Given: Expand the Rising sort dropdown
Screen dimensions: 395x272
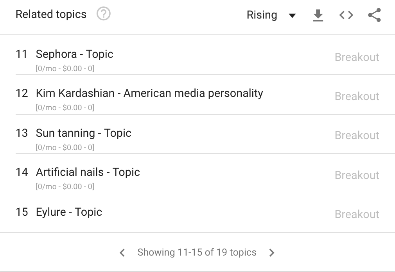Looking at the screenshot, I should 262,15.
